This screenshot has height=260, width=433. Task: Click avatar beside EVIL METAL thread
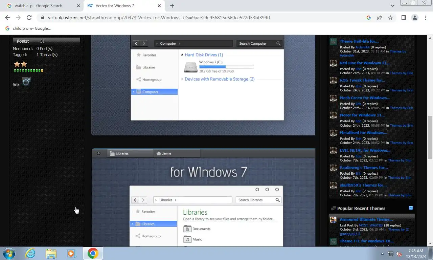tap(333, 151)
